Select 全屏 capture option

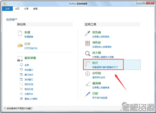[x=27, y=65]
